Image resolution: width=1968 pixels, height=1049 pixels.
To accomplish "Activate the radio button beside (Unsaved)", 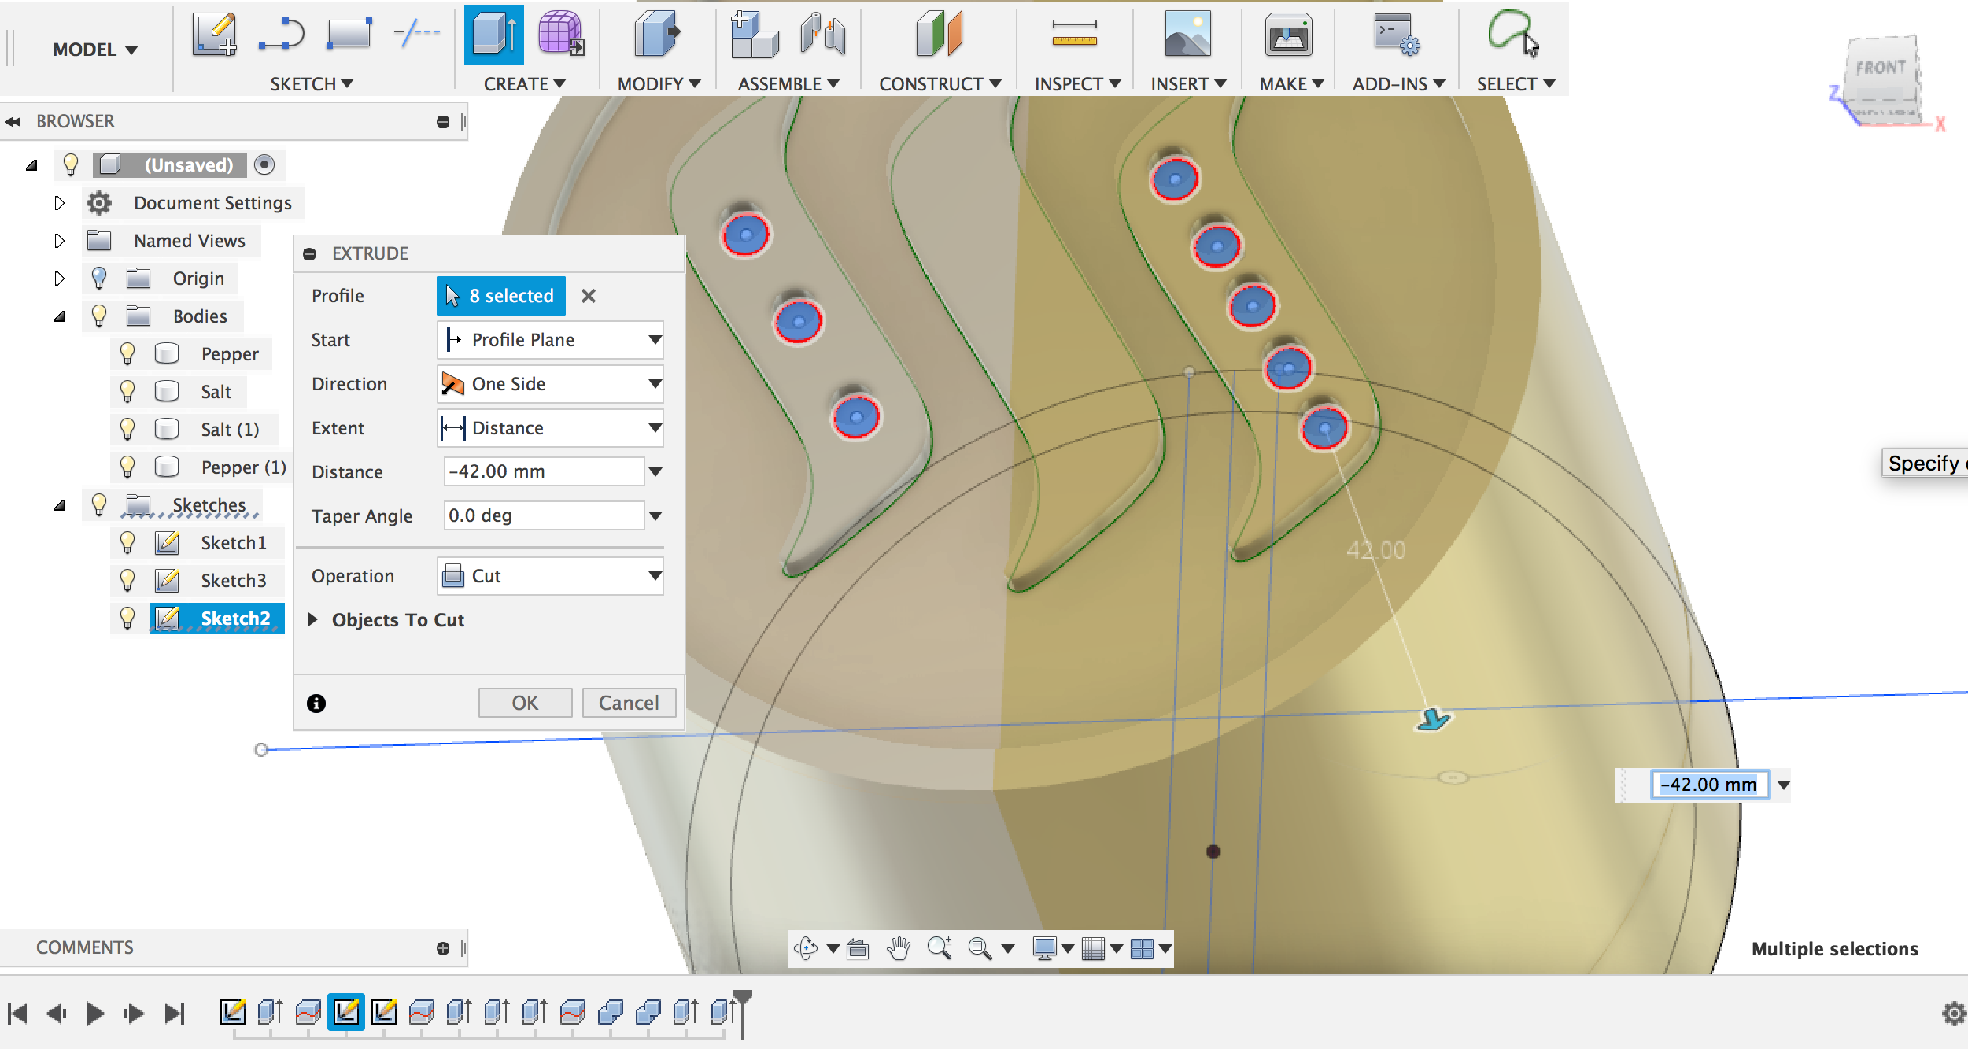I will [265, 164].
